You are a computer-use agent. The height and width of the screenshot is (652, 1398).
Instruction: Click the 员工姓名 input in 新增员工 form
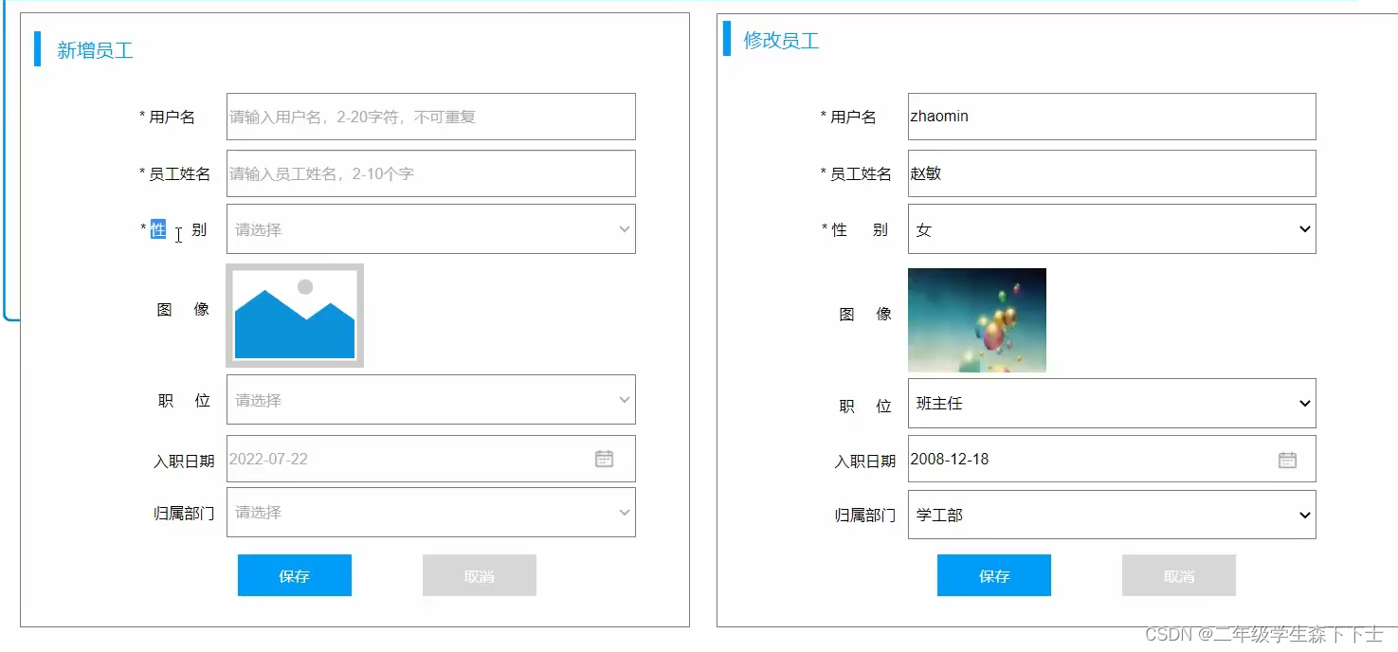click(x=430, y=173)
